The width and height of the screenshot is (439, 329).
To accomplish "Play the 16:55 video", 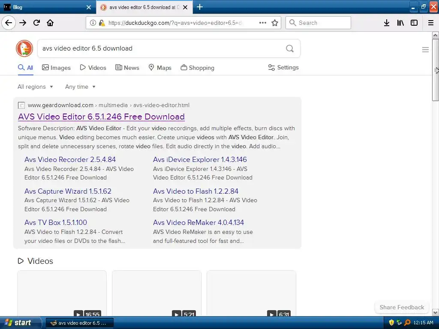I will (x=78, y=314).
